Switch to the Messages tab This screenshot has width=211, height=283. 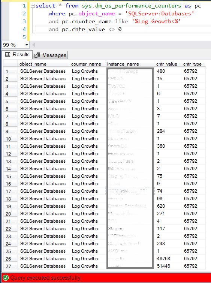click(50, 55)
